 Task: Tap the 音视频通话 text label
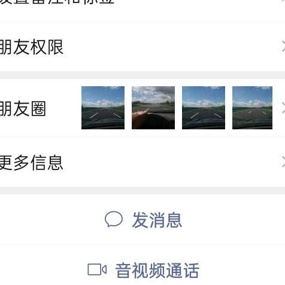157,271
